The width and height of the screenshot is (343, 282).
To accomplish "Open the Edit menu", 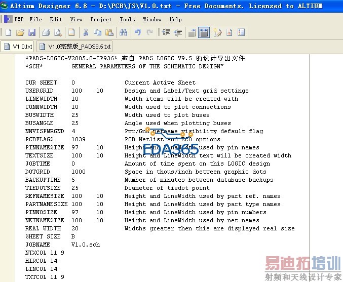I will (56, 19).
